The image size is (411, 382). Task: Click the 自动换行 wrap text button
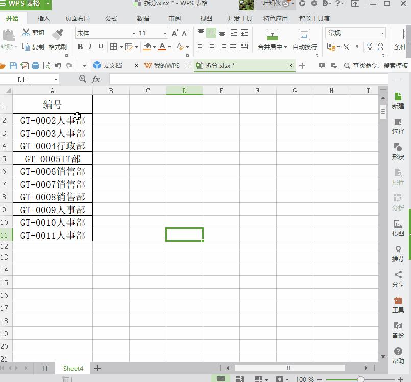(304, 40)
